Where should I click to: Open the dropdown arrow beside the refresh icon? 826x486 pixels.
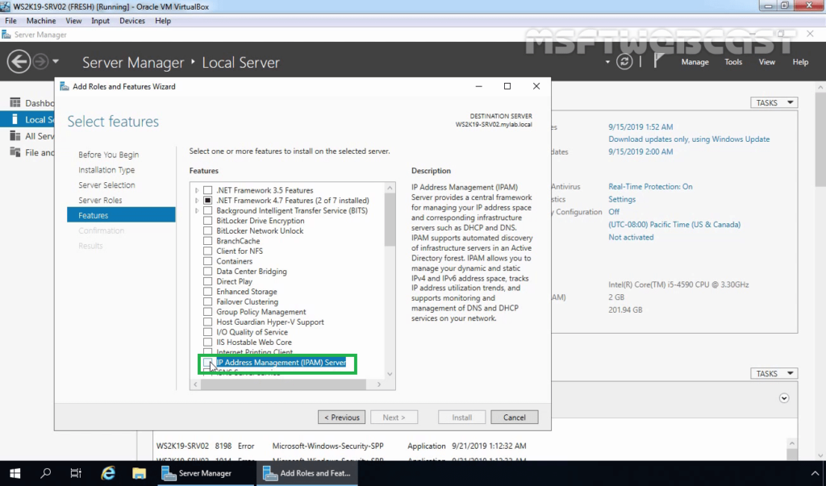tap(607, 61)
